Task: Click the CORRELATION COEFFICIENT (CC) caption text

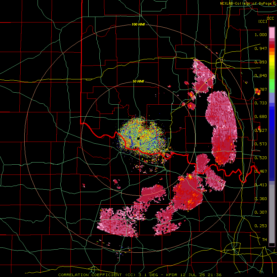Action: click(97, 275)
